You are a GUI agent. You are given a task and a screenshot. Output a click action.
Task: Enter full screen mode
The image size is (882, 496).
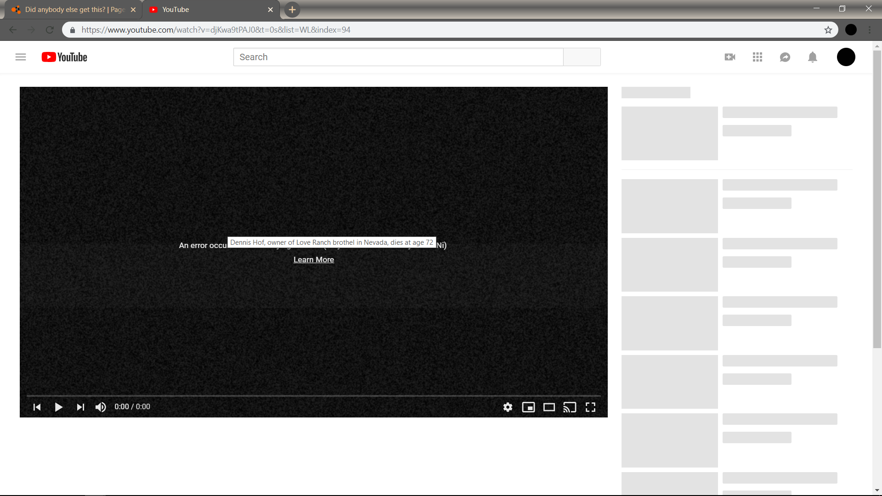click(x=590, y=407)
